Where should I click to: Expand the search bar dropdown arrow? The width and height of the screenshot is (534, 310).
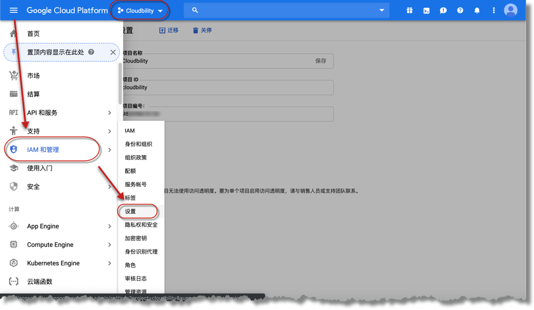382,10
